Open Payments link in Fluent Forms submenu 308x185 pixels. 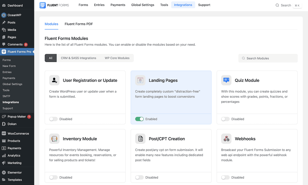pos(9,78)
